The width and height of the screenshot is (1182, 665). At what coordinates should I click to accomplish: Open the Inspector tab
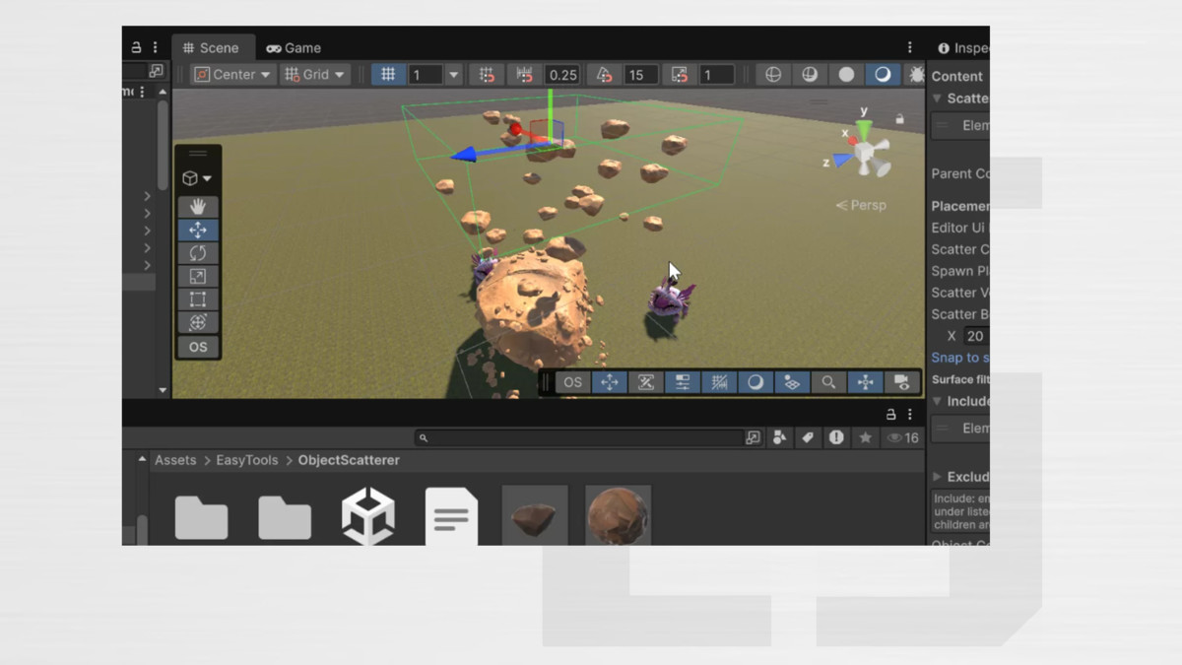coord(962,47)
